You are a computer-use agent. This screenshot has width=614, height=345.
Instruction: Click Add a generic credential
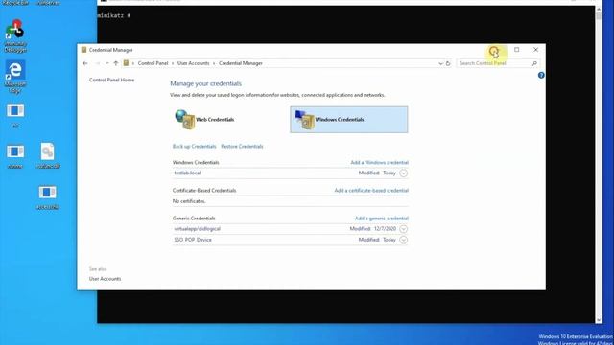382,218
